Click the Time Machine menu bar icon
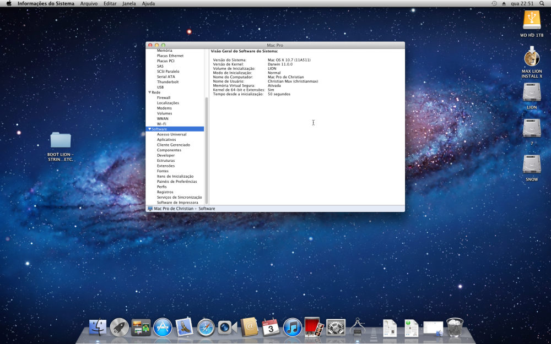The width and height of the screenshot is (551, 344). tap(494, 3)
